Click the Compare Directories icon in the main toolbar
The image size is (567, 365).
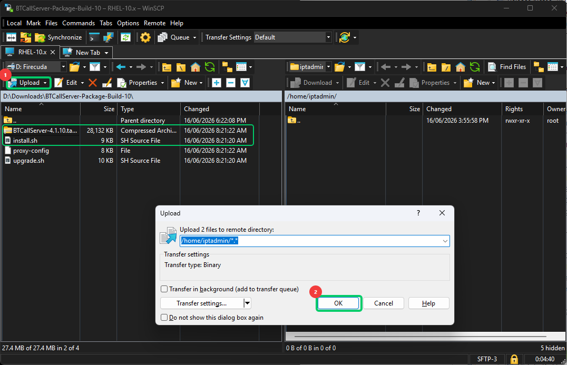11,37
